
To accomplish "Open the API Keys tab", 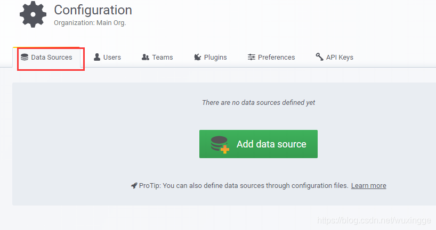I will click(x=340, y=57).
